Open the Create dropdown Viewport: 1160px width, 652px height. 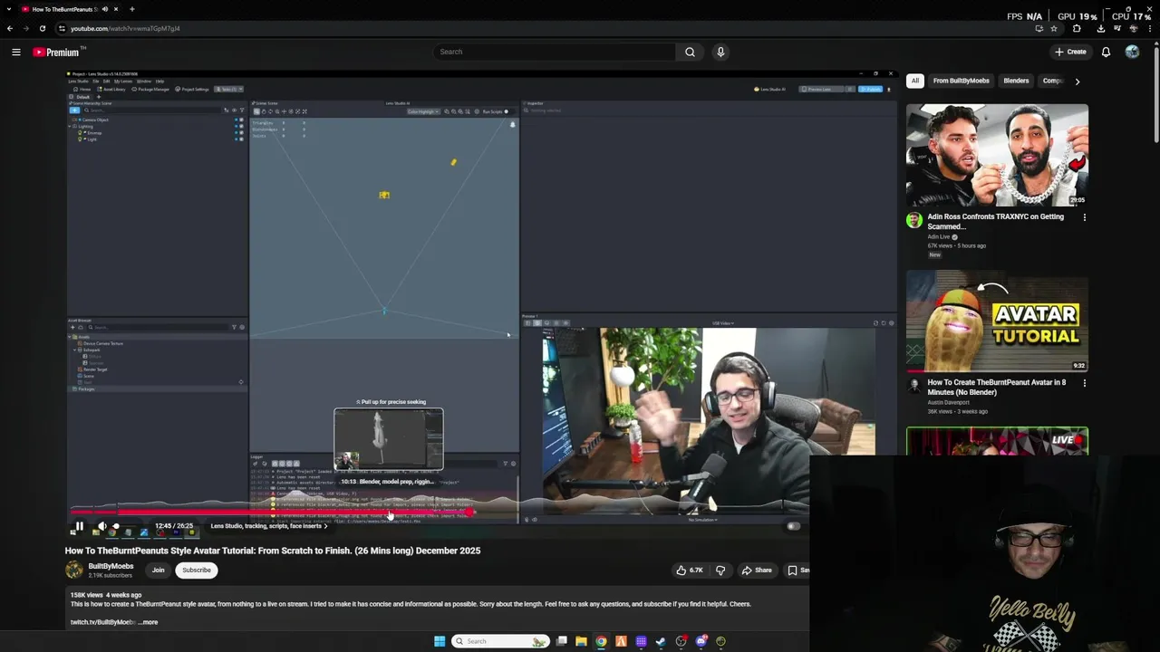[1070, 52]
